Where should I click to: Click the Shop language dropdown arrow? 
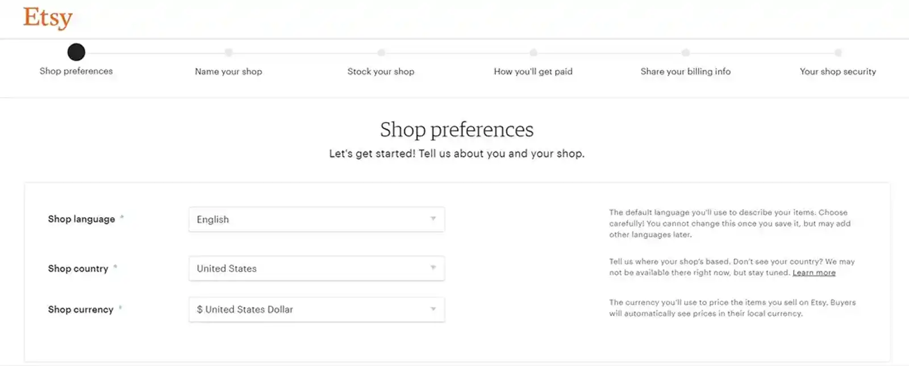tap(433, 219)
